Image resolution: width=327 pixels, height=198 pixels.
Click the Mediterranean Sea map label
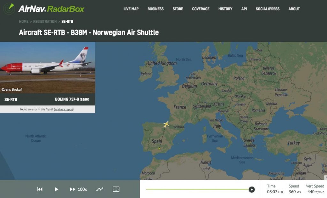point(242,160)
